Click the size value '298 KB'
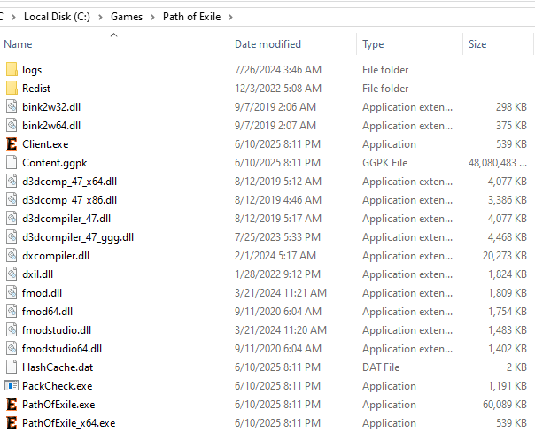This screenshot has width=535, height=433. tap(511, 107)
